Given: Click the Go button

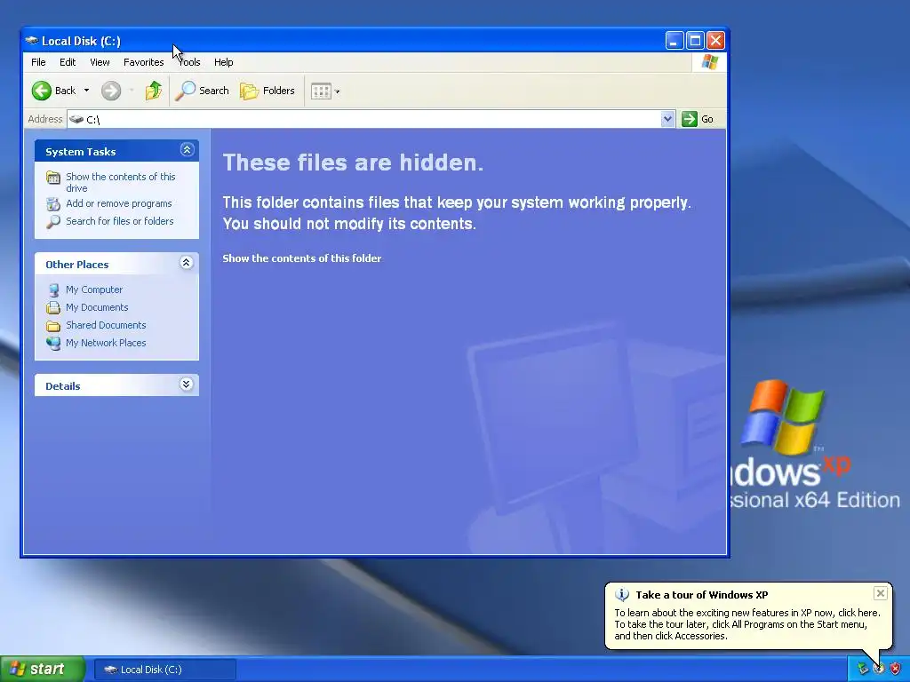Looking at the screenshot, I should [698, 119].
